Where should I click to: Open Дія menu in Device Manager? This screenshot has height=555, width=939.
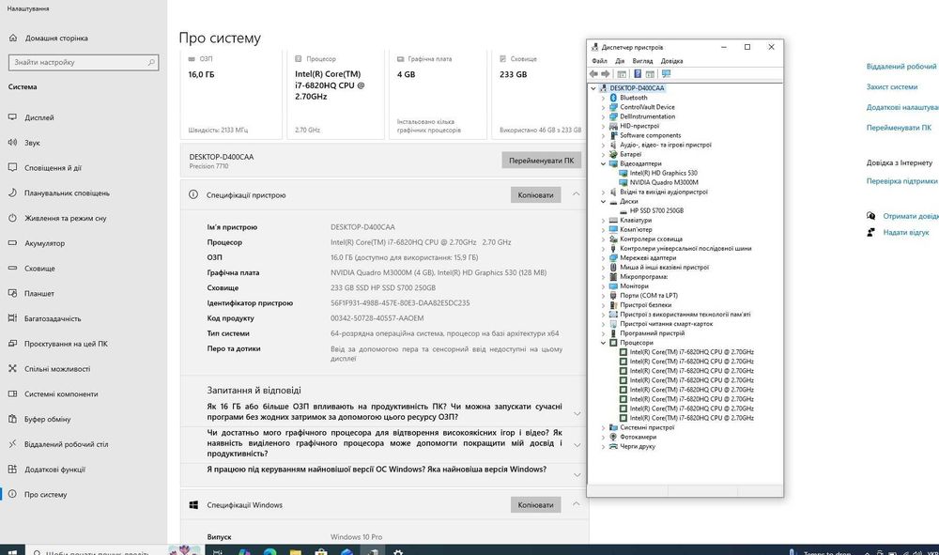(620, 61)
